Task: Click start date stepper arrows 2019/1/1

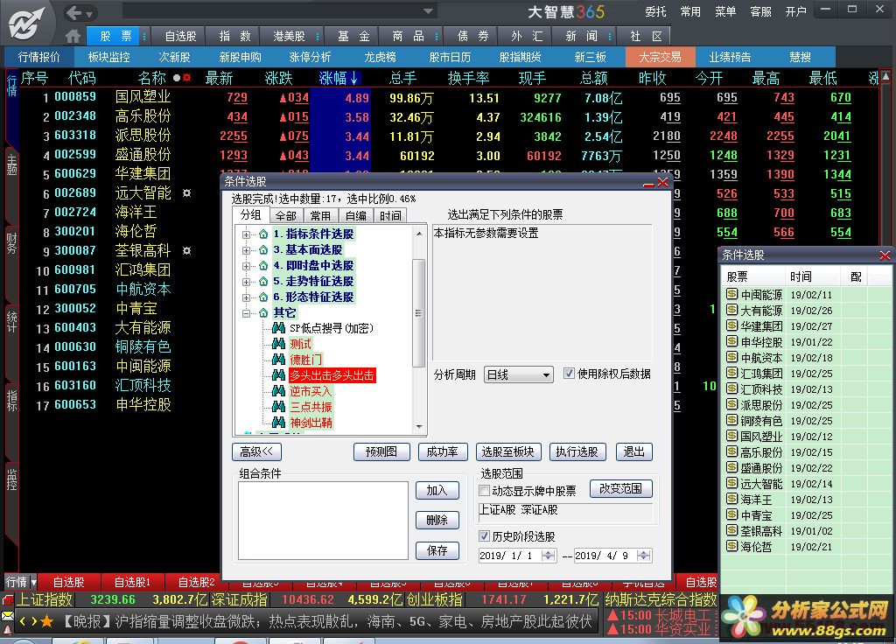Action: click(549, 556)
